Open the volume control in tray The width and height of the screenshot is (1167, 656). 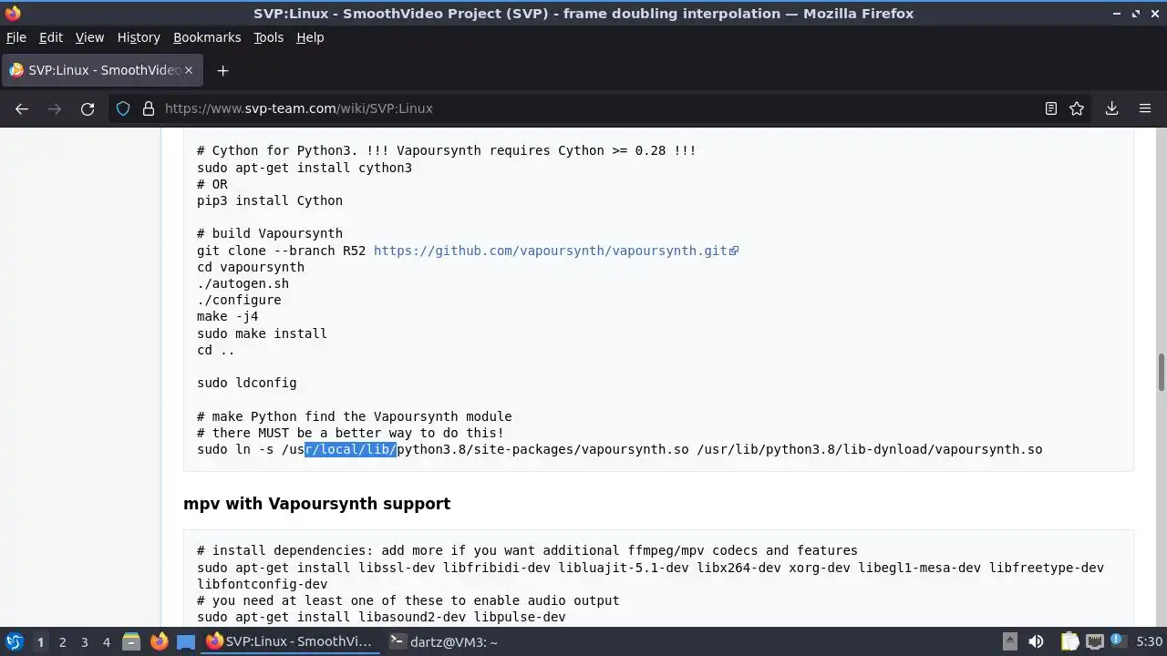coord(1036,642)
